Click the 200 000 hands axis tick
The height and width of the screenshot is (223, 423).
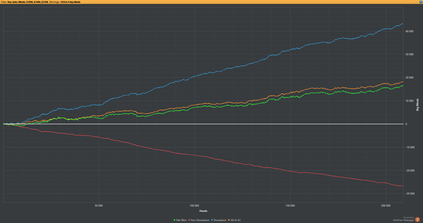(x=386, y=206)
